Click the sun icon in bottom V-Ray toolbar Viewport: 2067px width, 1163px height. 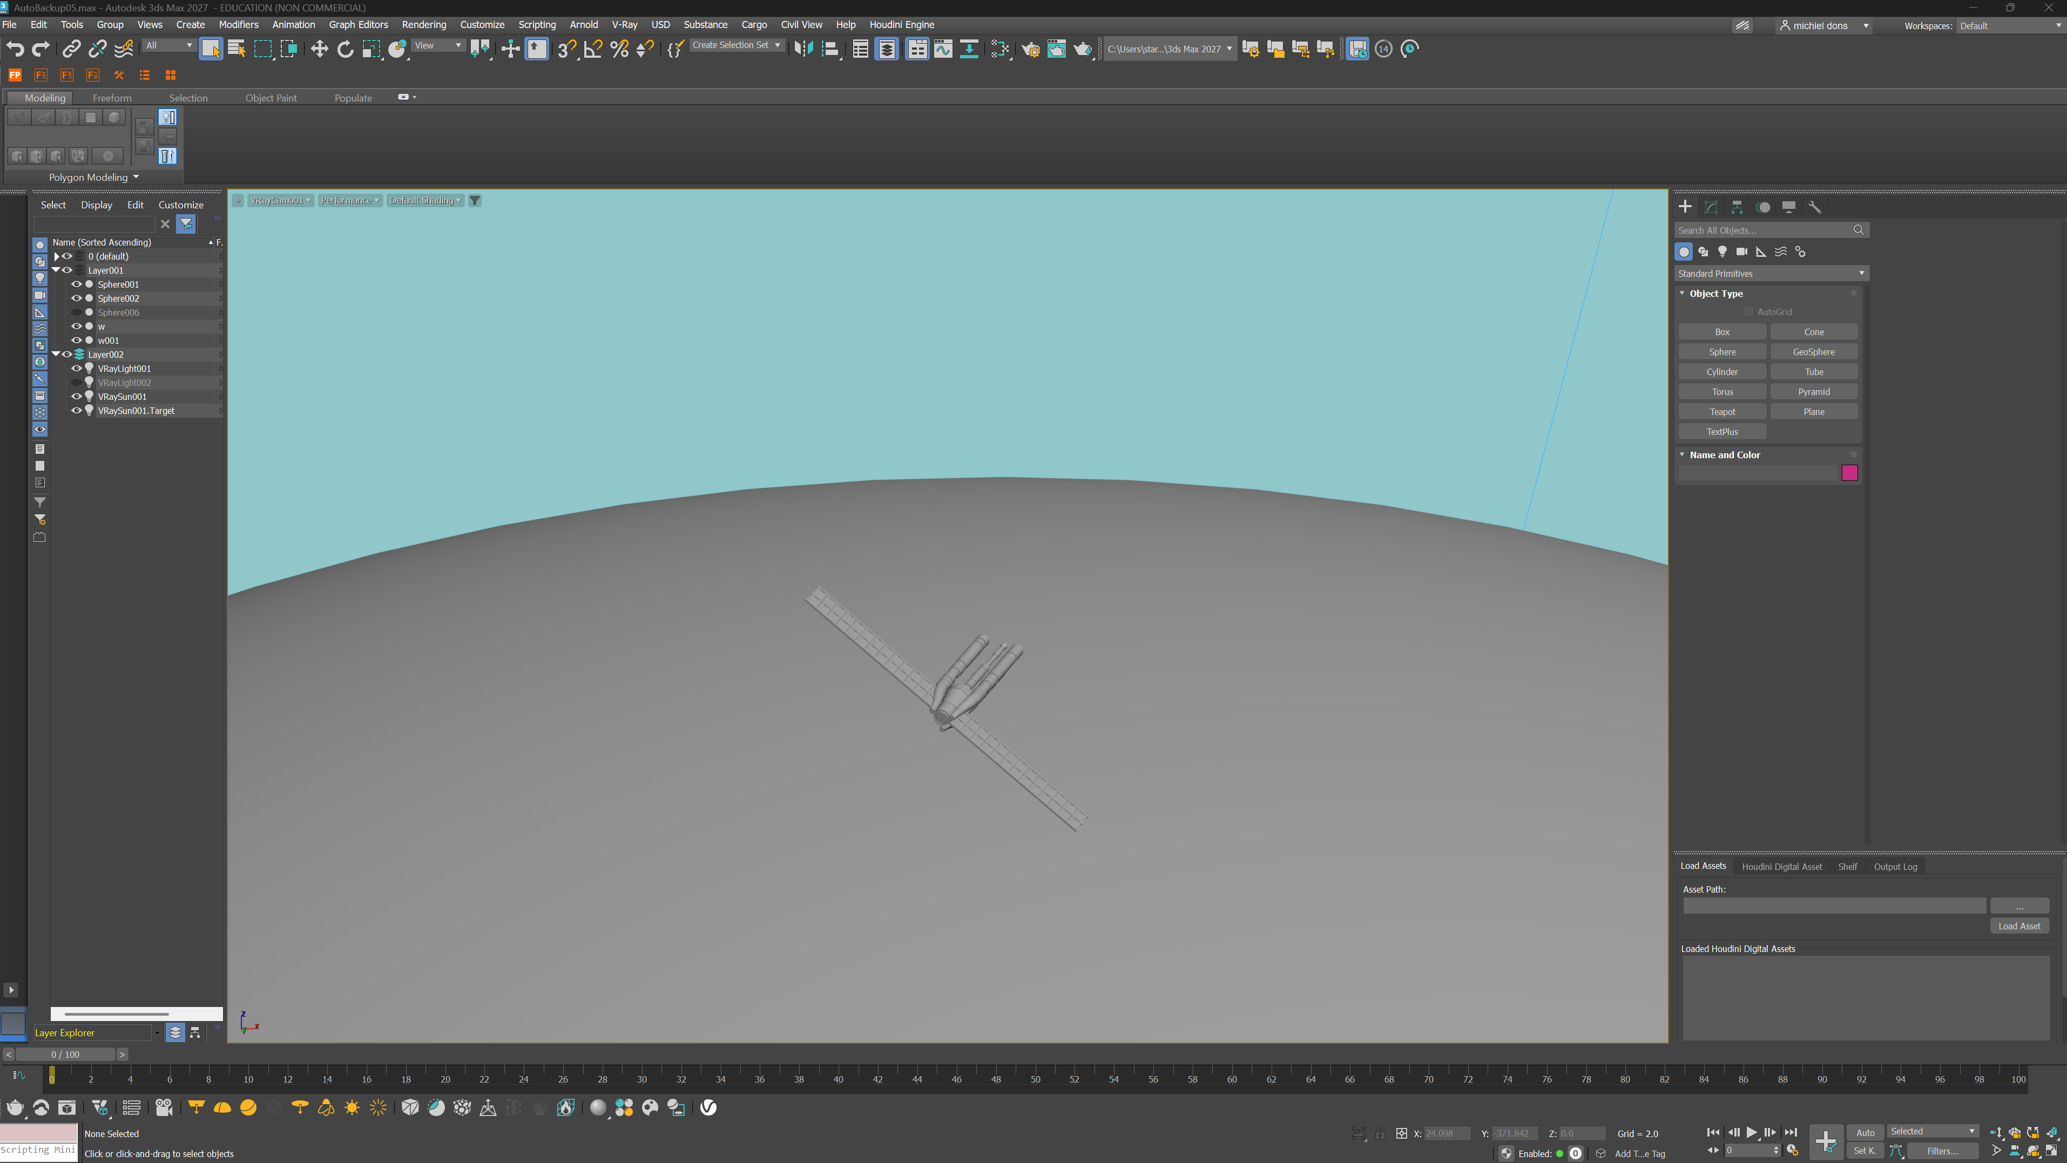352,1107
